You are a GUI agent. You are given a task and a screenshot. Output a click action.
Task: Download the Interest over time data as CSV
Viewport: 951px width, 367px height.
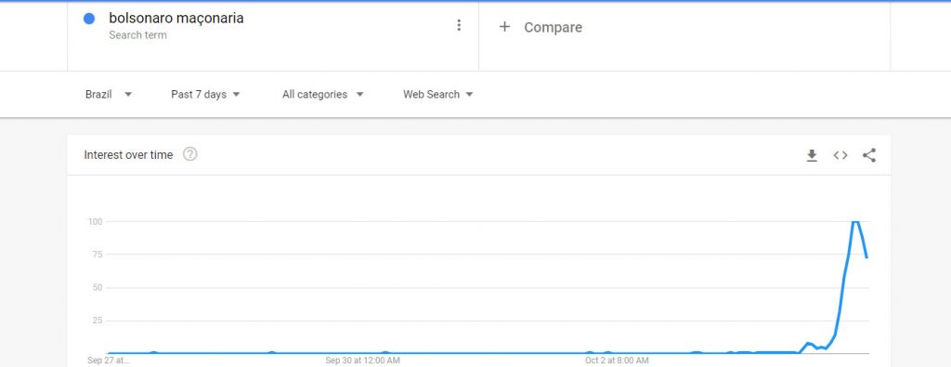(812, 156)
